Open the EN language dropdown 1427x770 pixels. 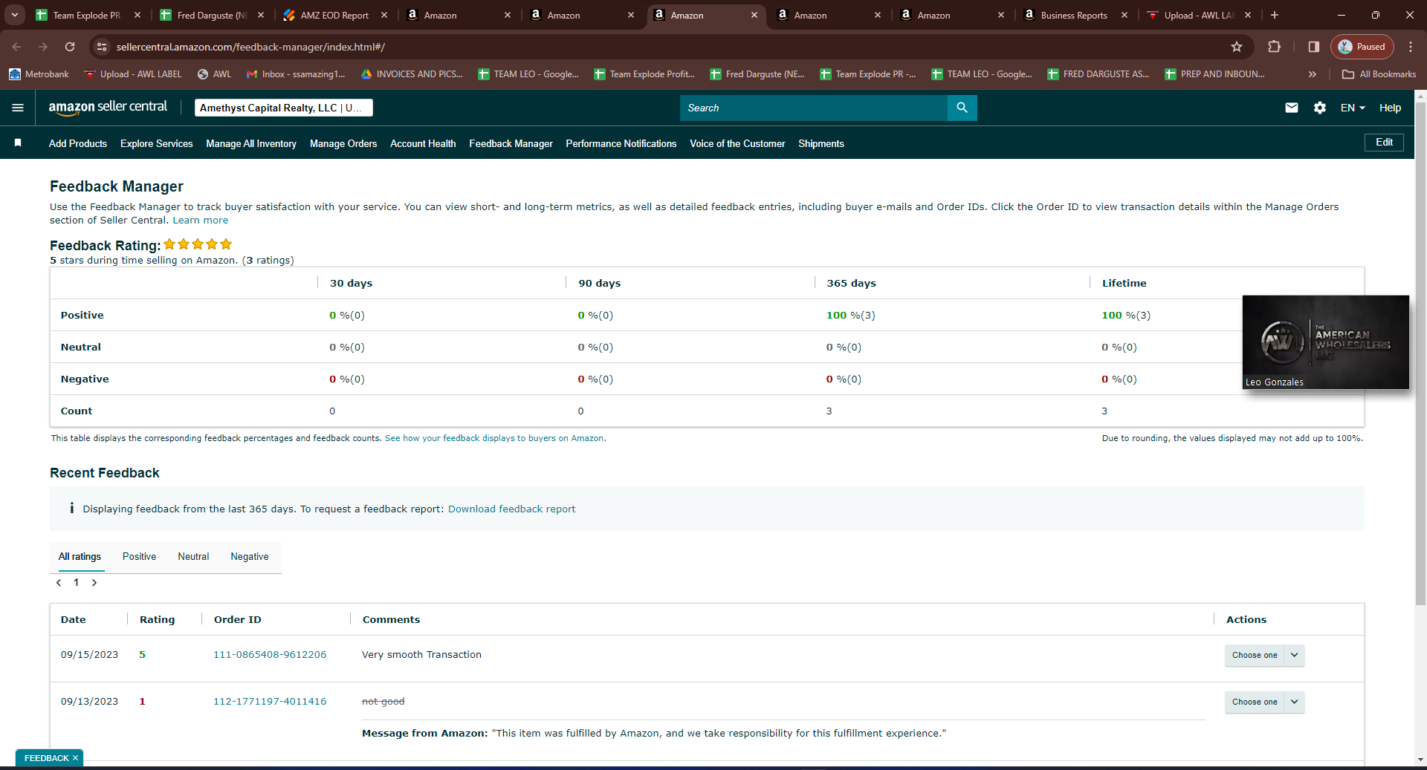pos(1353,108)
